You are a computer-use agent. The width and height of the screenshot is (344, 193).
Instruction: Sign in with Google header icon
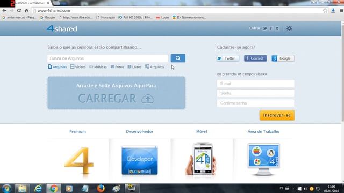(277, 28)
